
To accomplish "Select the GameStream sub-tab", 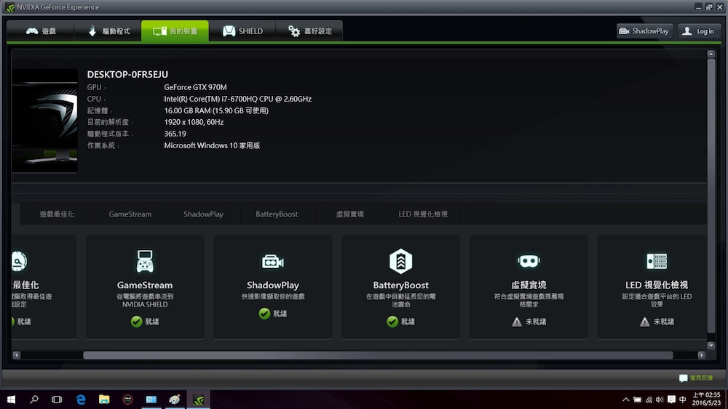I will point(130,214).
